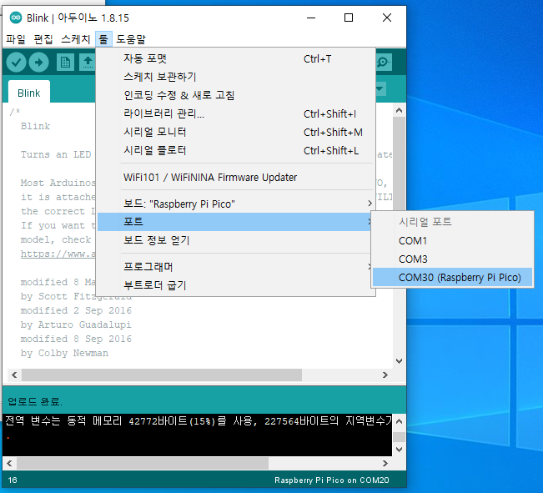
Task: Select 인코딩 수정 & 새로 고침
Action: pos(236,95)
